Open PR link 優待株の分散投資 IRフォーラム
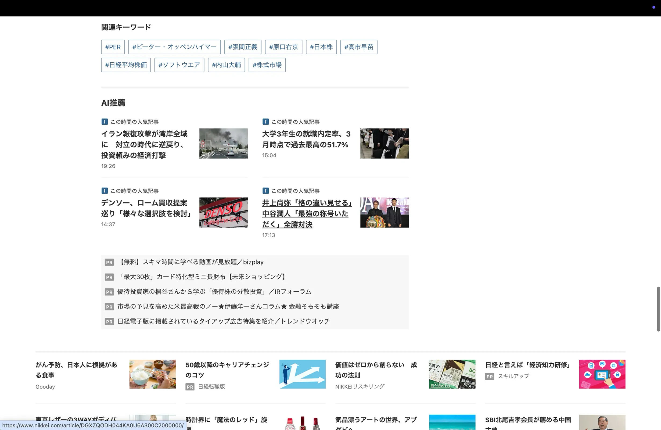 pos(214,291)
